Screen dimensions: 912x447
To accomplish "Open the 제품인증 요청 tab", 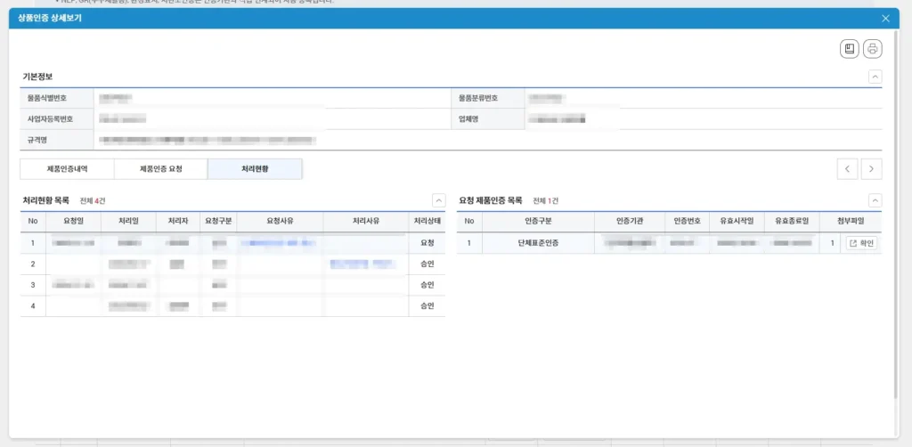I will click(161, 168).
